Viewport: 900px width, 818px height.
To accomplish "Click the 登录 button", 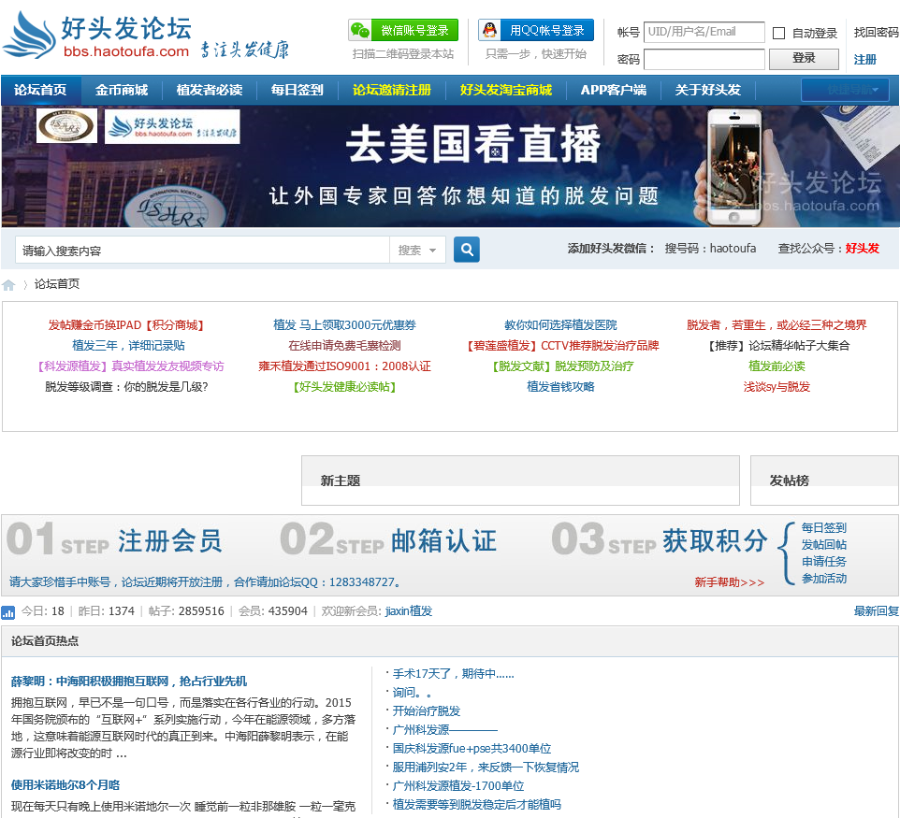I will [804, 58].
